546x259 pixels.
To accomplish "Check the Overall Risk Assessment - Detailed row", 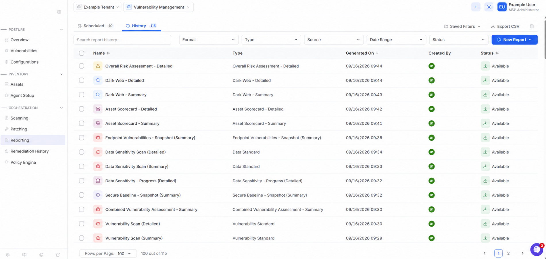I will pos(82,66).
